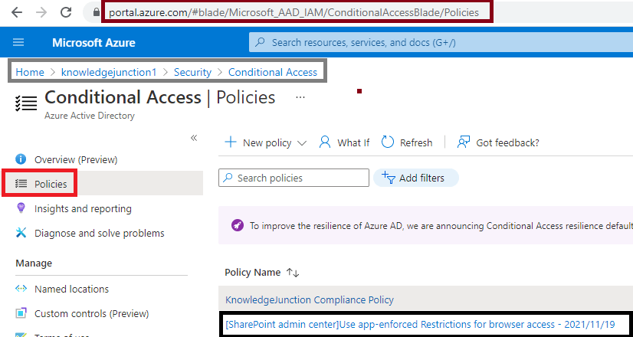Click the Diagnose wrench tools icon
Viewport: 633px width, 337px height.
point(21,233)
